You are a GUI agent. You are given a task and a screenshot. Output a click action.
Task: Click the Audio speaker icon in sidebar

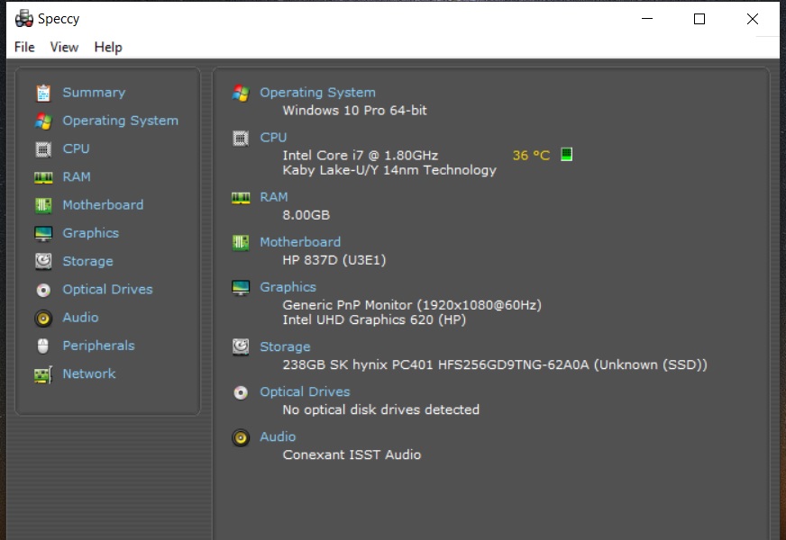43,318
